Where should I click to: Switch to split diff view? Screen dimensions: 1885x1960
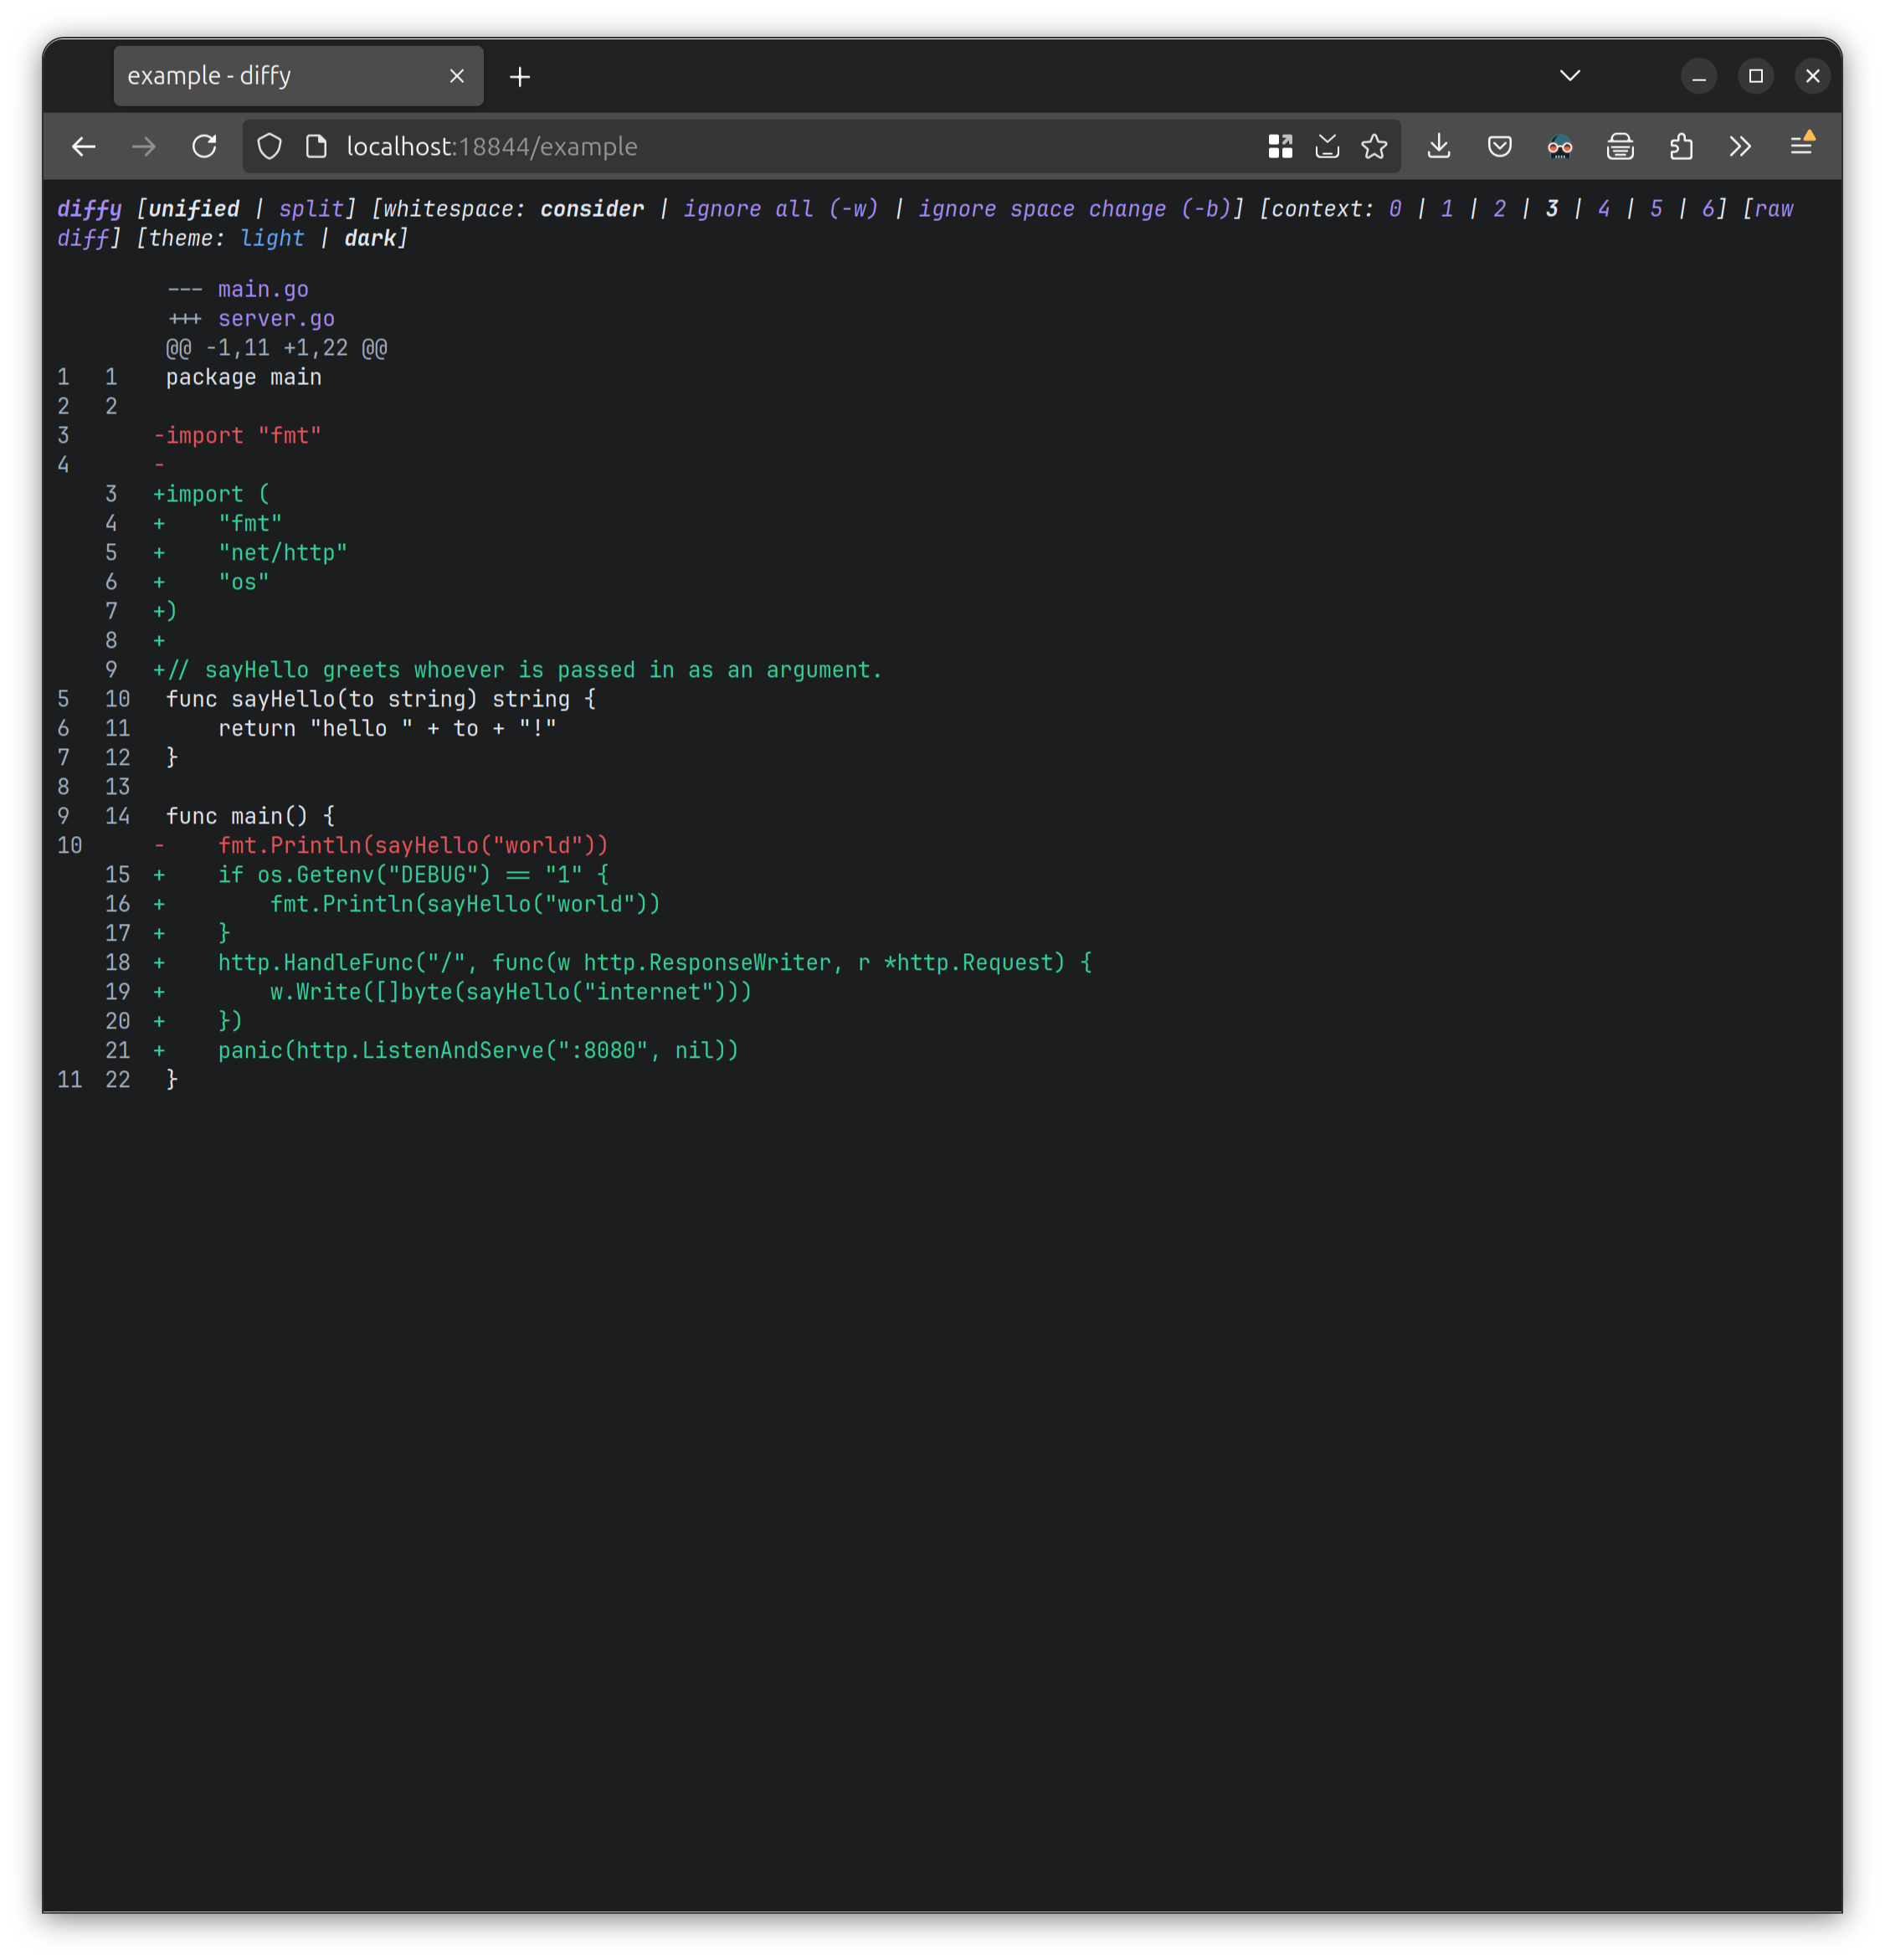(311, 209)
